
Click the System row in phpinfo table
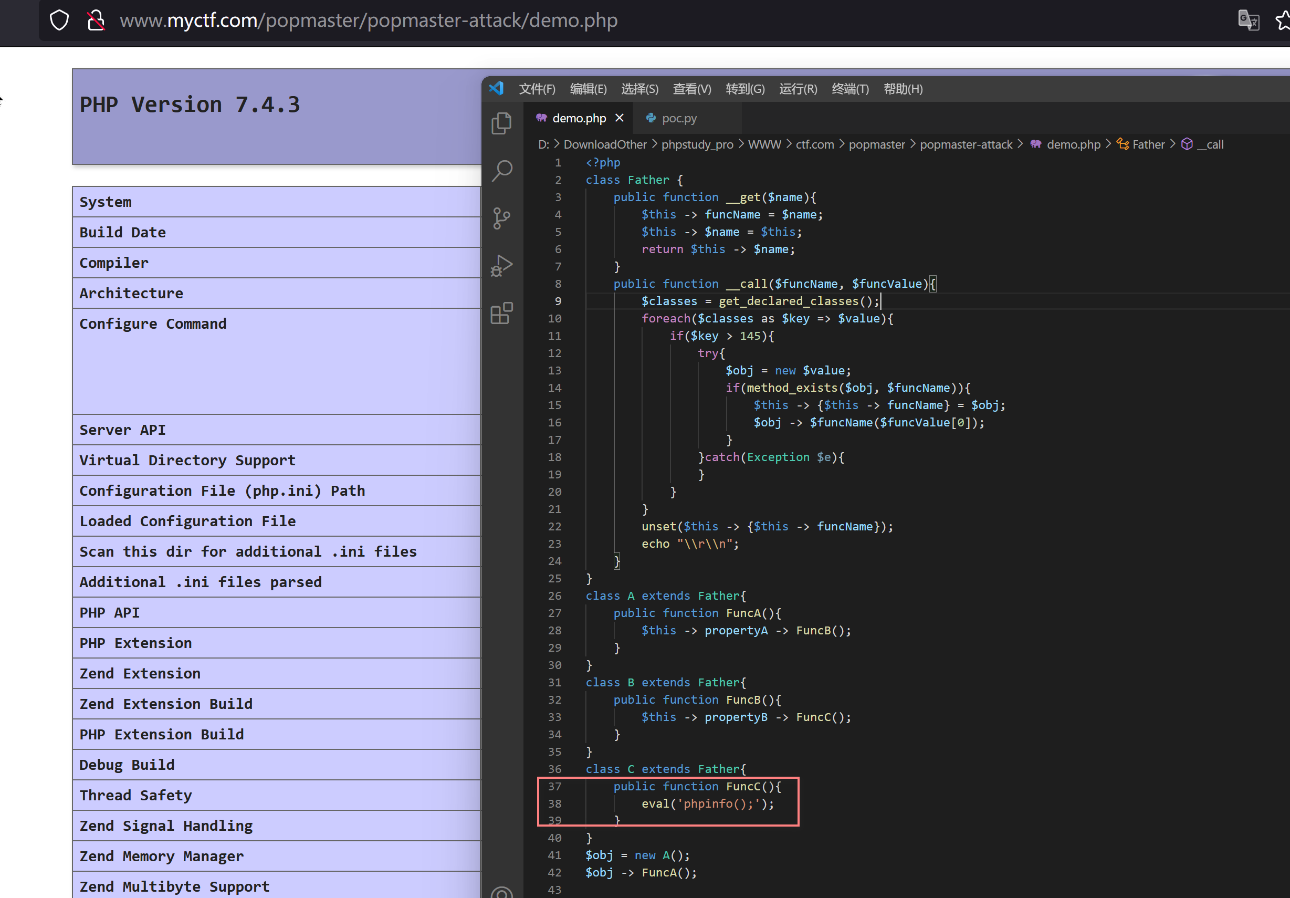pos(276,202)
